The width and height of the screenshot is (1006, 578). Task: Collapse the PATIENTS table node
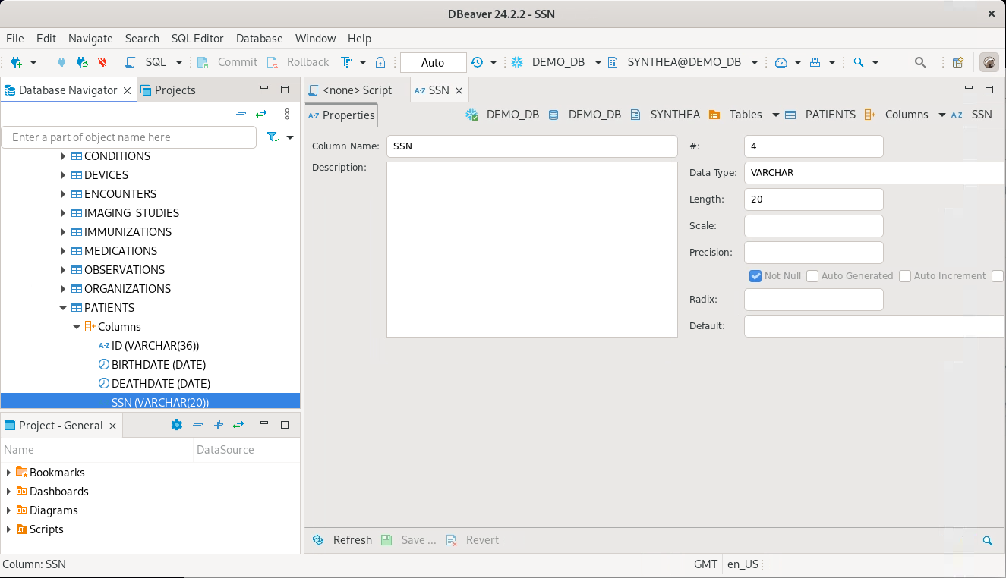tap(63, 308)
